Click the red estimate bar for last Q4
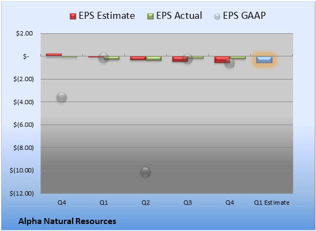 (222, 60)
